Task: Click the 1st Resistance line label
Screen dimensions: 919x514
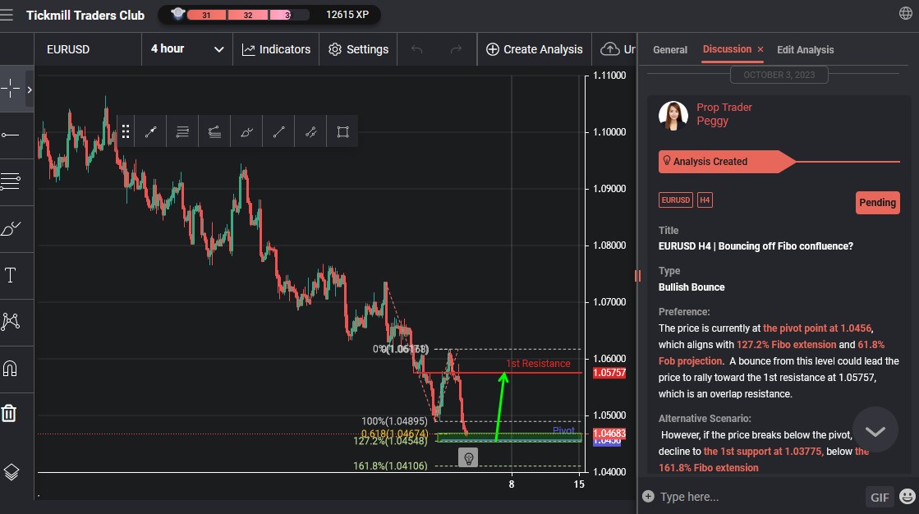Action: click(538, 364)
